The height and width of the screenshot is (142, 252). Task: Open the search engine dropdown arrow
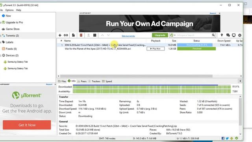click(175, 35)
